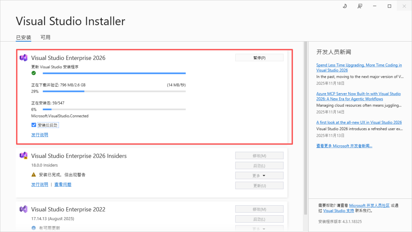This screenshot has height=232, width=412.
Task: Open the 发行说明 link under Enterprise 2026
Action: [40, 135]
